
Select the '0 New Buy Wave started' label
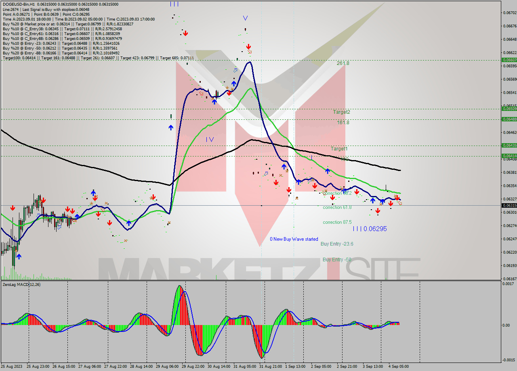tap(294, 239)
